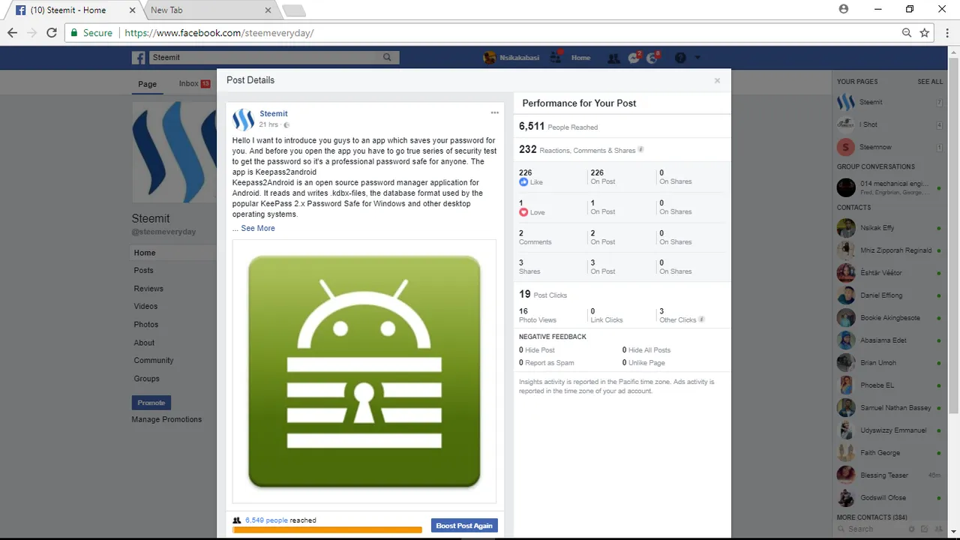
Task: Click the Facebook logo in the top bar
Action: [x=139, y=58]
